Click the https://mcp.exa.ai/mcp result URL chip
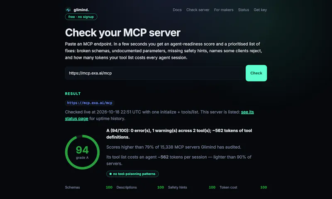 click(90, 103)
